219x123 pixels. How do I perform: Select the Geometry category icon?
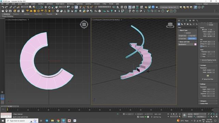click(x=179, y=24)
